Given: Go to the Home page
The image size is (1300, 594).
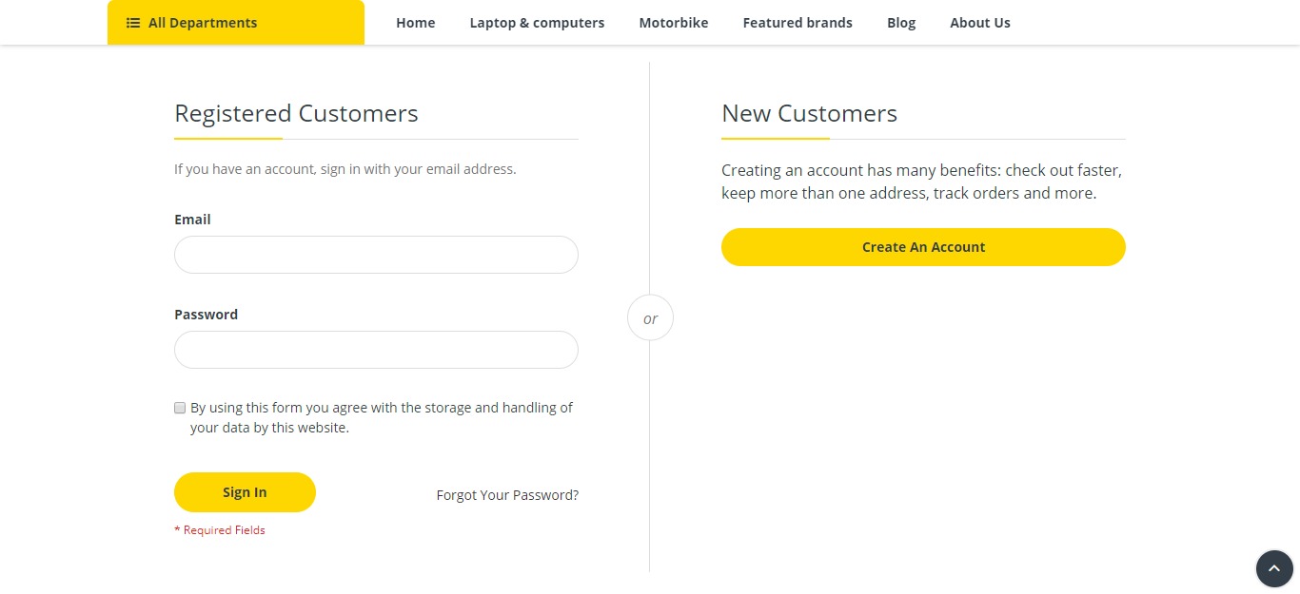Looking at the screenshot, I should [415, 23].
